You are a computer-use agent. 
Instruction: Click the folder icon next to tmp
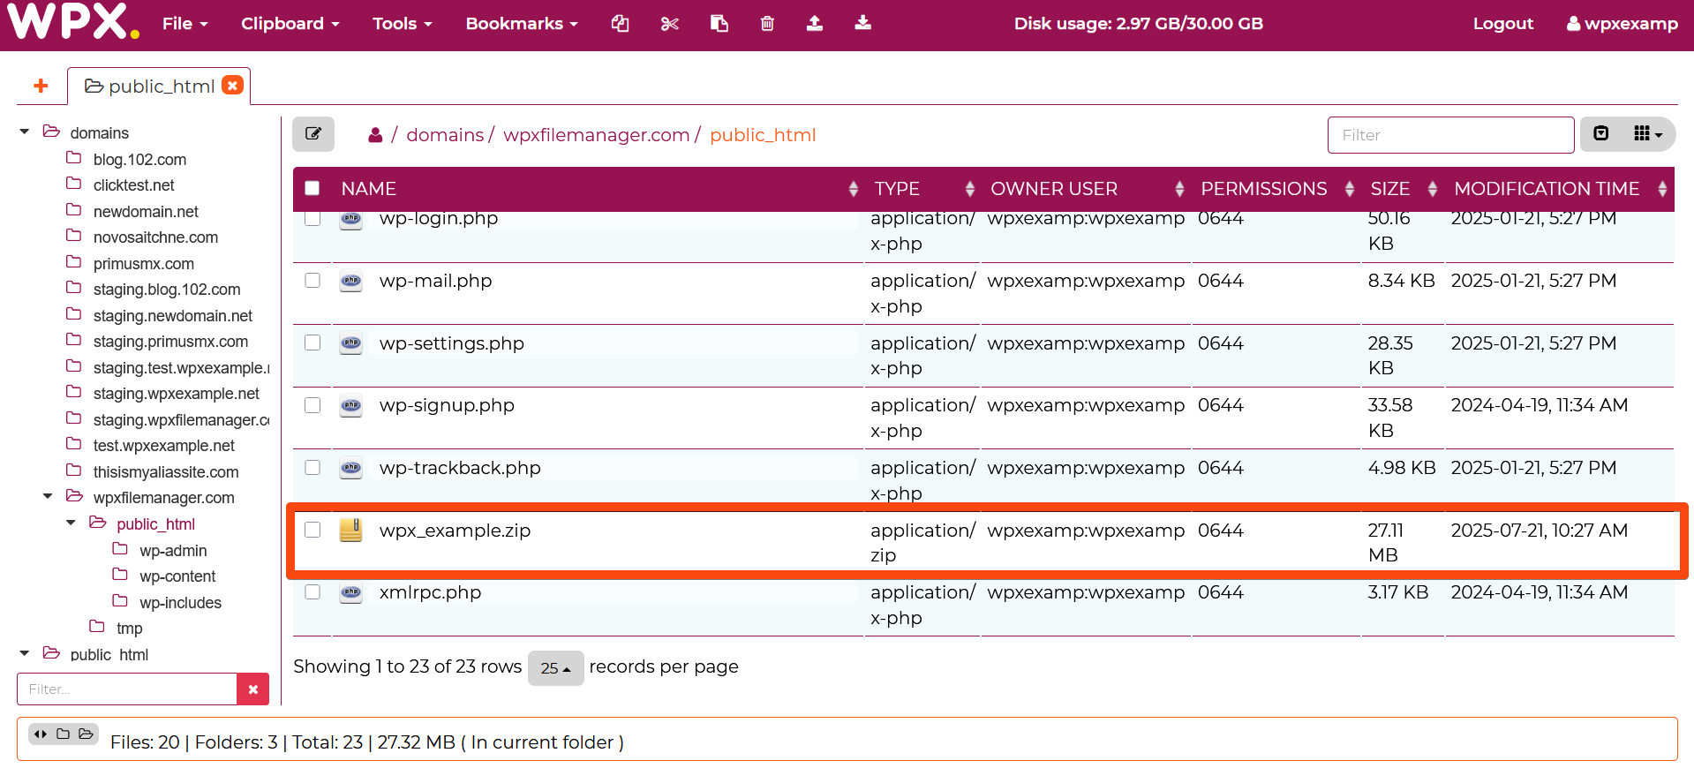click(x=97, y=627)
